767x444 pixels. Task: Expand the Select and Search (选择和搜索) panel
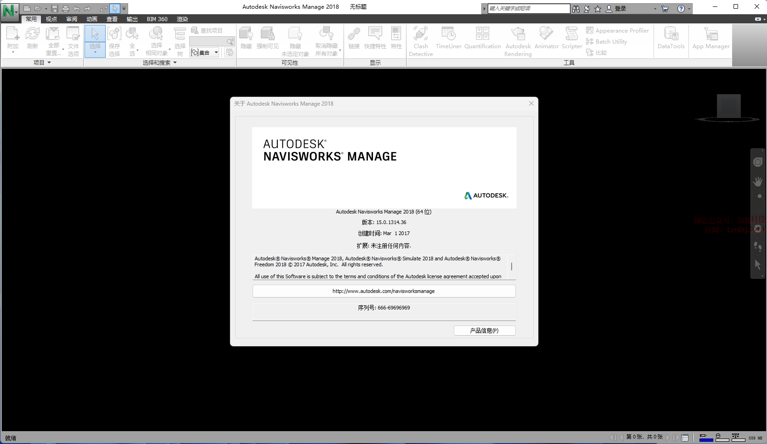pyautogui.click(x=159, y=62)
